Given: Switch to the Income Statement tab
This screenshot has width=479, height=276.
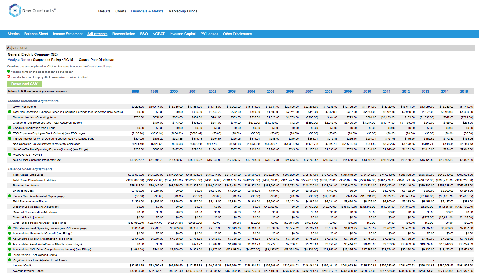Looking at the screenshot, I should point(68,34).
